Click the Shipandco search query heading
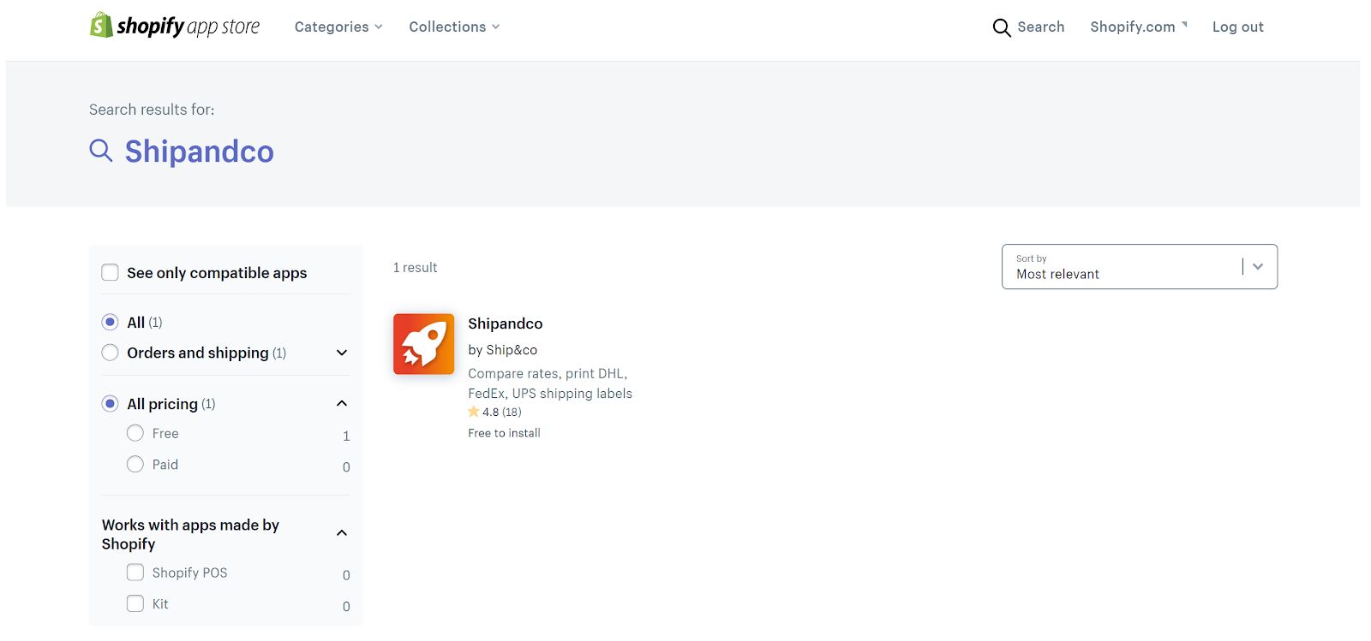The width and height of the screenshot is (1371, 641). [x=200, y=151]
